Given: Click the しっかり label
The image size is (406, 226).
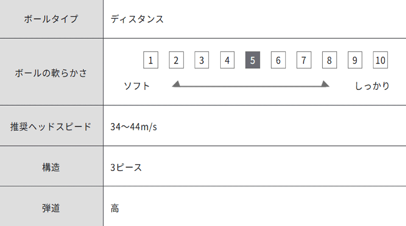Looking at the screenshot, I should pos(372,86).
